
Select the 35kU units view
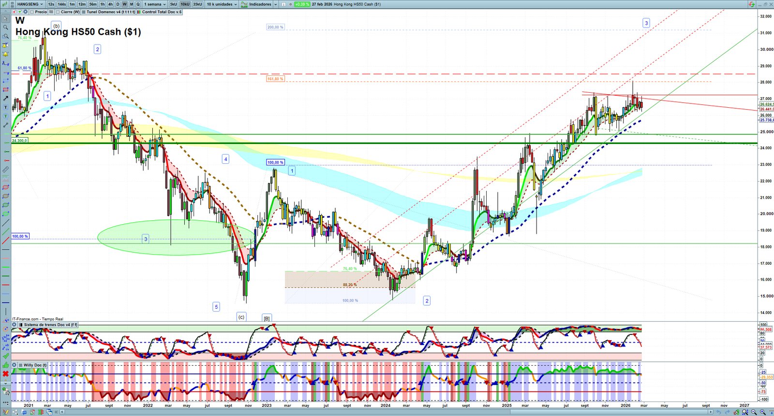197,4
